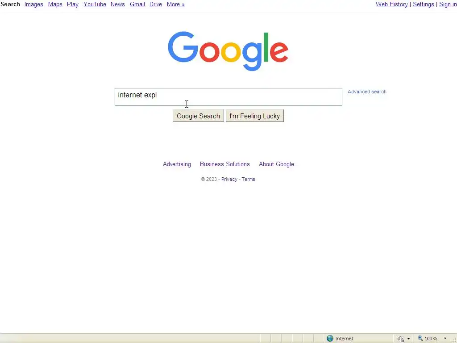Open the Maps link
The height and width of the screenshot is (343, 457).
[55, 4]
